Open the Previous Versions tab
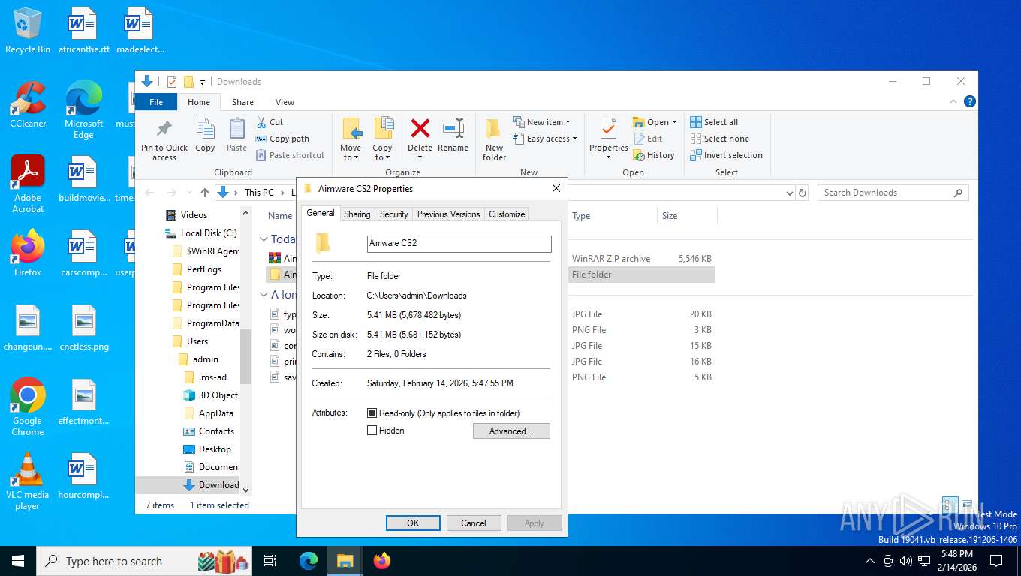The image size is (1021, 576). click(448, 214)
